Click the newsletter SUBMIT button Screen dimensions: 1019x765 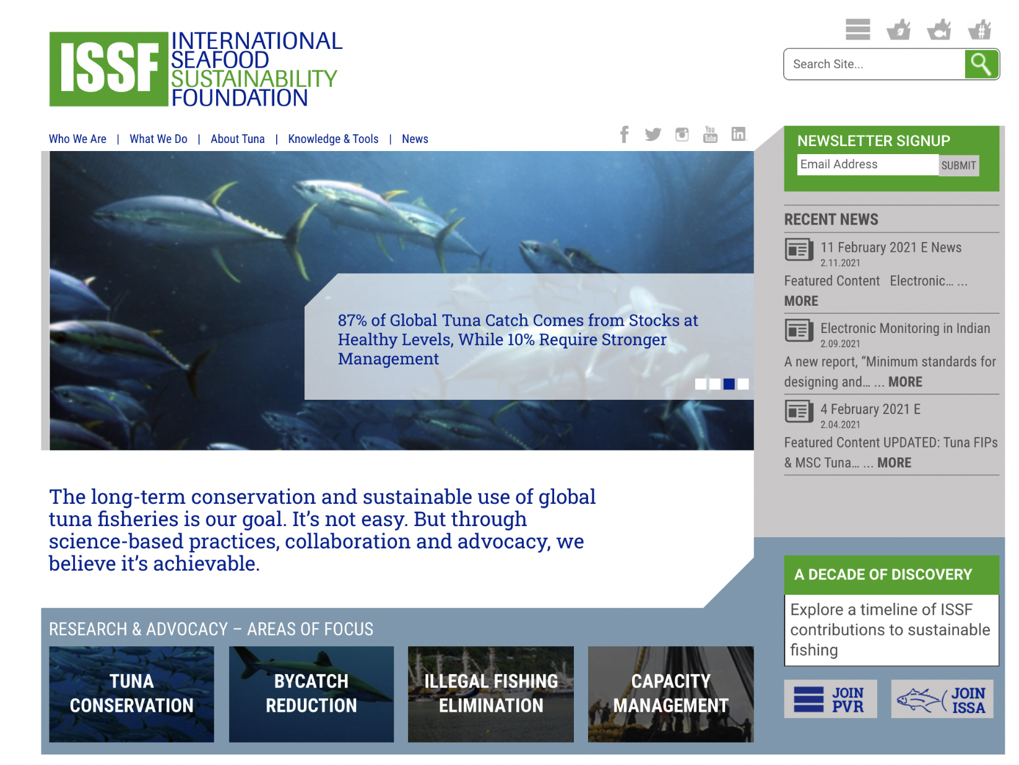coord(959,165)
